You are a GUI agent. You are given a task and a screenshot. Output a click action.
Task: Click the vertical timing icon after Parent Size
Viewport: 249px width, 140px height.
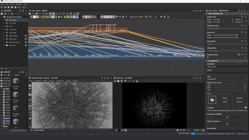point(165,17)
